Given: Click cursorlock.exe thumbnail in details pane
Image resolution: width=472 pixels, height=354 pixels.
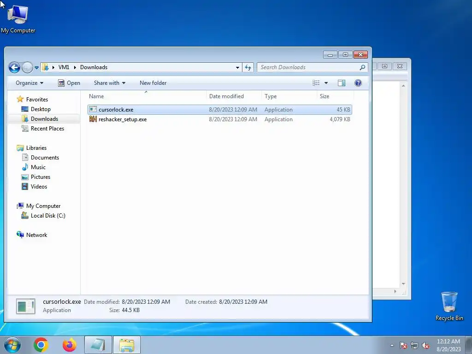Looking at the screenshot, I should 26,306.
